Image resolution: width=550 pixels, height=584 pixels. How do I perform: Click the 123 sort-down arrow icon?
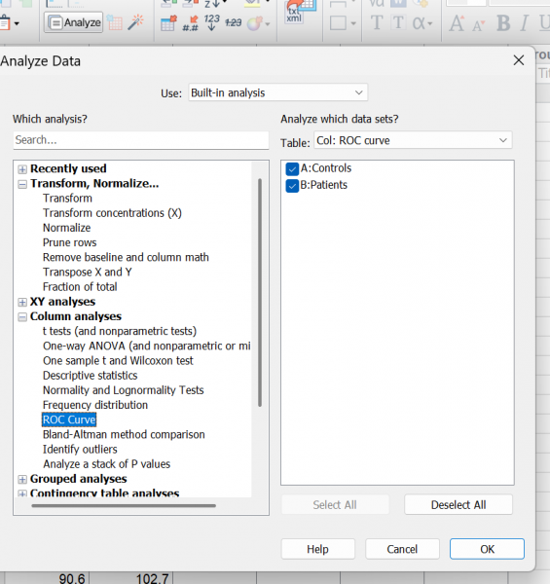click(211, 22)
